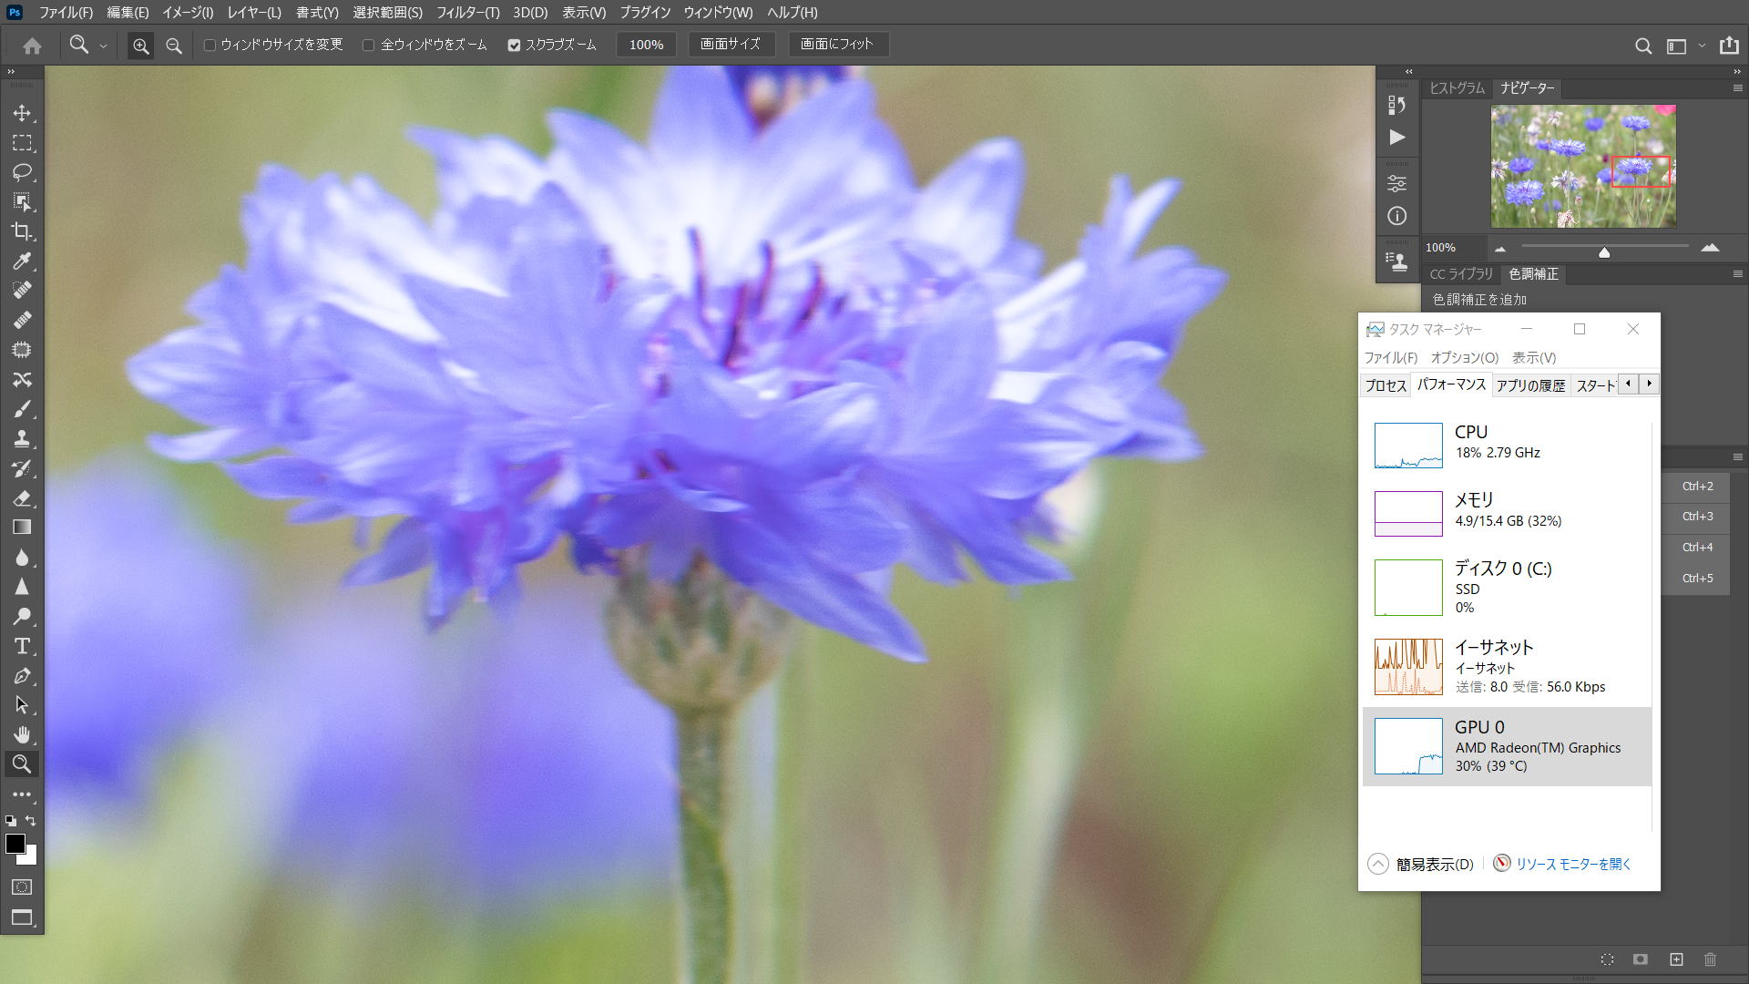Open the フィルター menu

tap(467, 13)
